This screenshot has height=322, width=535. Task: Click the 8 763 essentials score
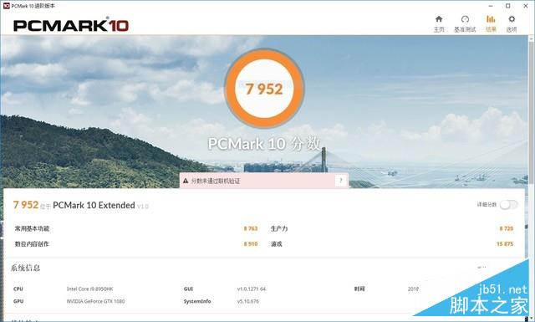(251, 228)
